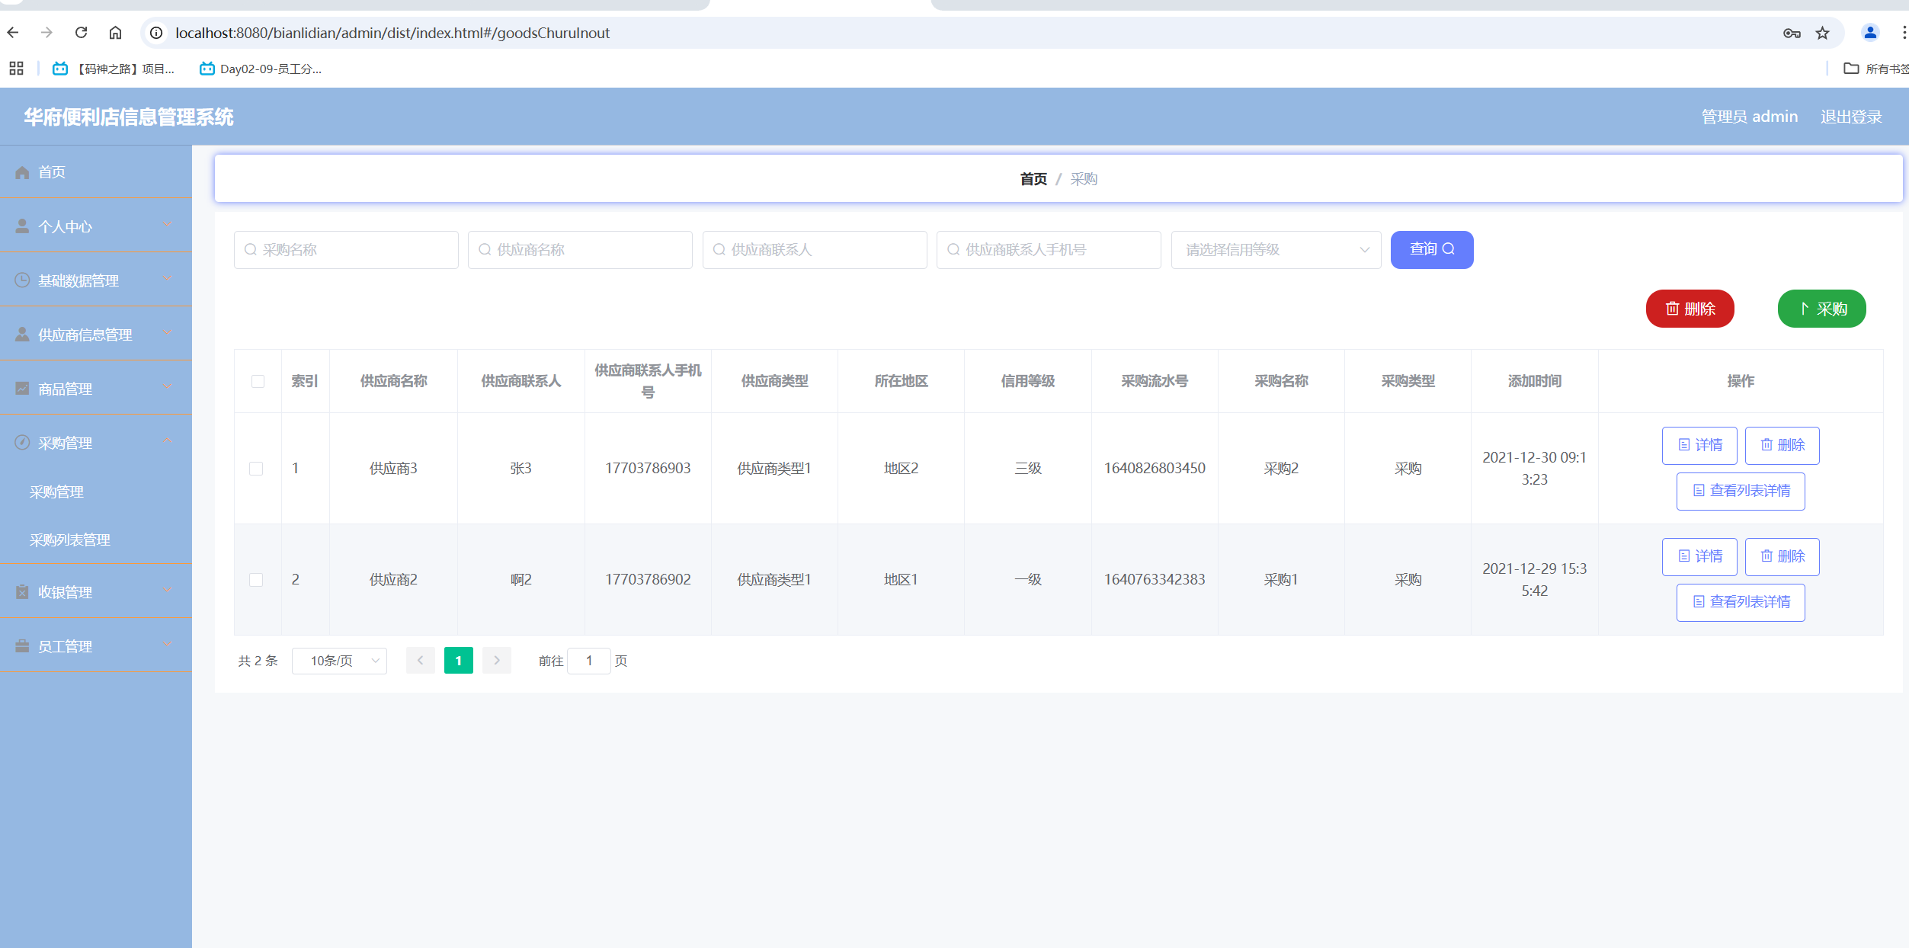
Task: Click the previous page arrow in pagination
Action: (420, 661)
